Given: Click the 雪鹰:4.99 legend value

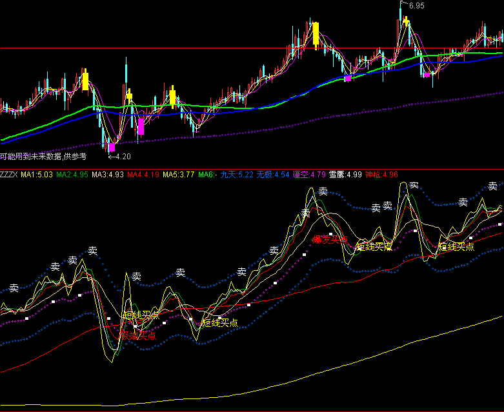Looking at the screenshot, I should (345, 175).
